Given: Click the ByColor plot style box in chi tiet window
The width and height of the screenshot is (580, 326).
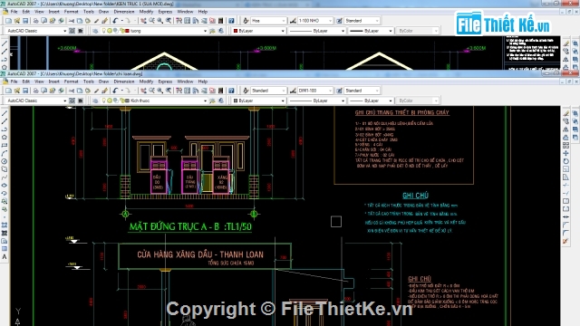Looking at the screenshot, I should click(x=418, y=101).
